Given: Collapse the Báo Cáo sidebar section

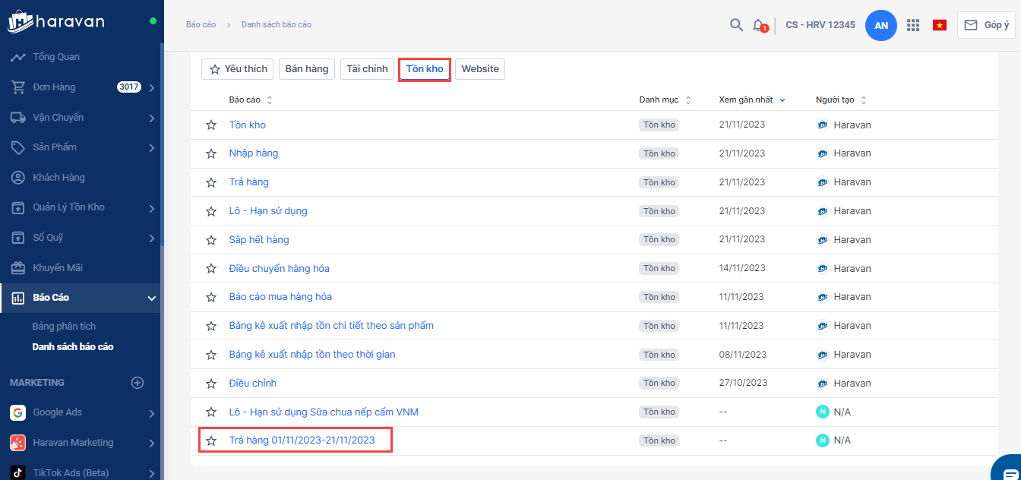Looking at the screenshot, I should (152, 298).
